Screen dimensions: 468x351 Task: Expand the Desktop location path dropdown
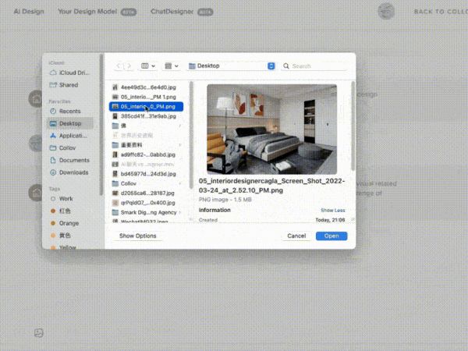click(271, 66)
